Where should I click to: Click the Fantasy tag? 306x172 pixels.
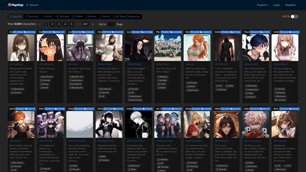coord(193,167)
